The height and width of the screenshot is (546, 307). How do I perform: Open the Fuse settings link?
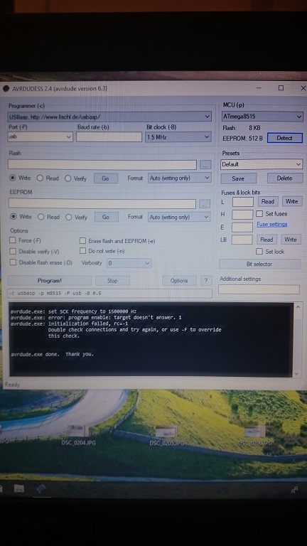pyautogui.click(x=272, y=224)
